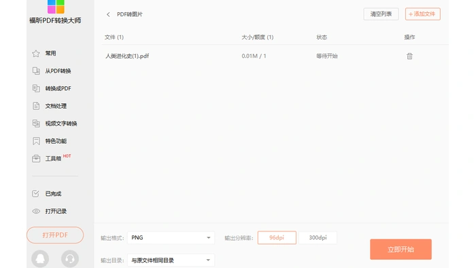This screenshot has width=476, height=268.
Task: Click the 文件 (1) column header
Action: (x=114, y=37)
